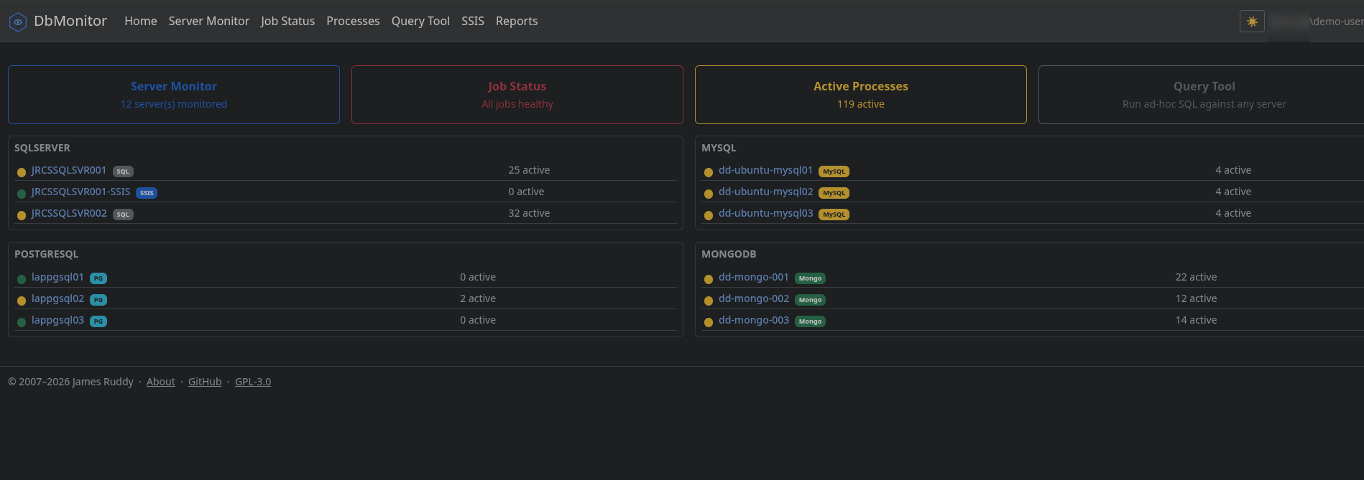
Task: Click the Mongo badge beside dd-mongo-001
Action: (x=810, y=278)
